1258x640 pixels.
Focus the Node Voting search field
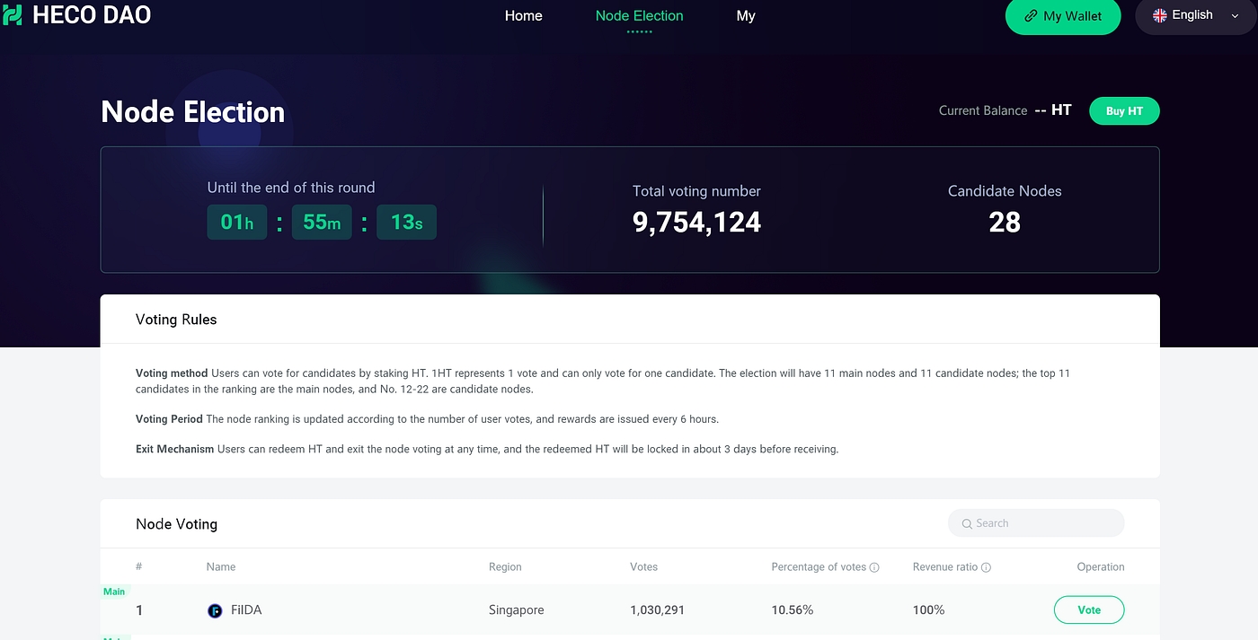pos(1042,523)
